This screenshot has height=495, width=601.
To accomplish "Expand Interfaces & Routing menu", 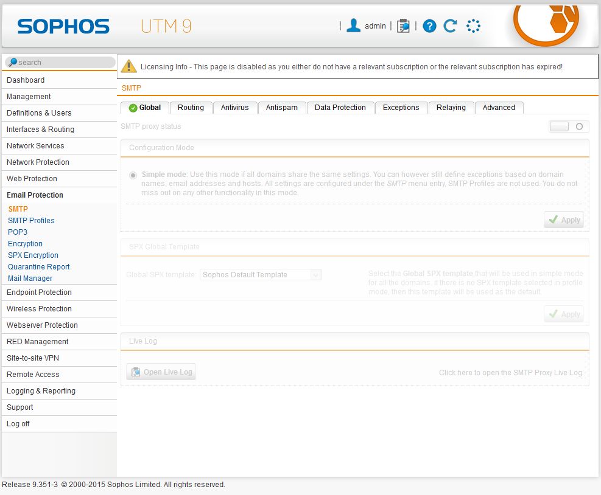I will coord(59,130).
